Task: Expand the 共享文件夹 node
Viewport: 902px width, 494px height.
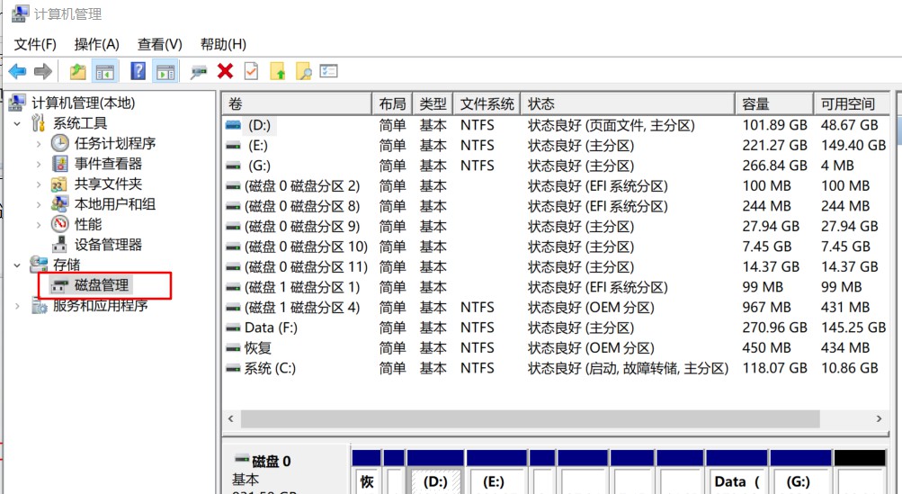Action: pyautogui.click(x=39, y=184)
